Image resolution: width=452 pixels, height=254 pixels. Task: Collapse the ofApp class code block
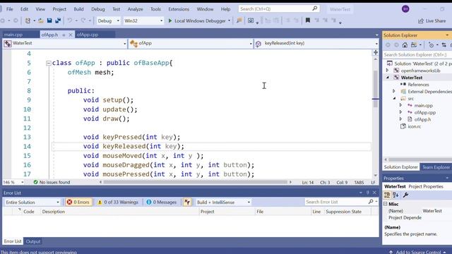coord(49,63)
